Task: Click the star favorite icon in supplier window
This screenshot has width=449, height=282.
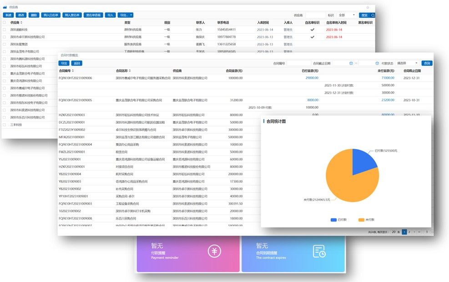Action: coord(368,7)
